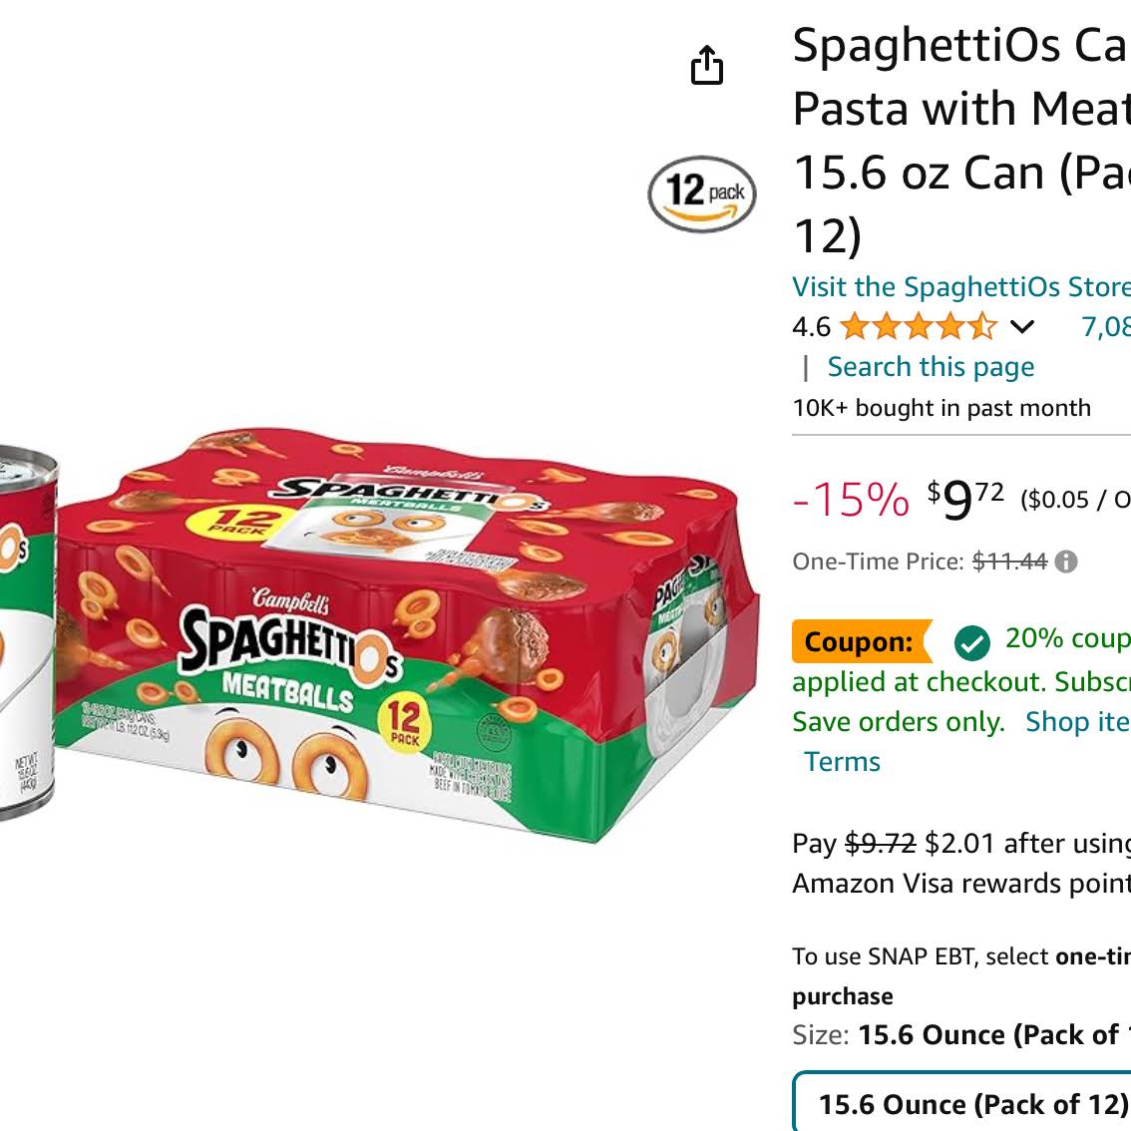Click the share icon above the product image
This screenshot has height=1131, width=1131.
(706, 65)
